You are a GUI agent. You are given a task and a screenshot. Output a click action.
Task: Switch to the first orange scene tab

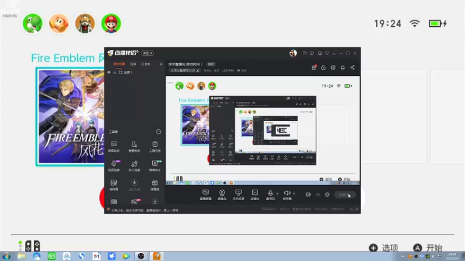click(119, 64)
